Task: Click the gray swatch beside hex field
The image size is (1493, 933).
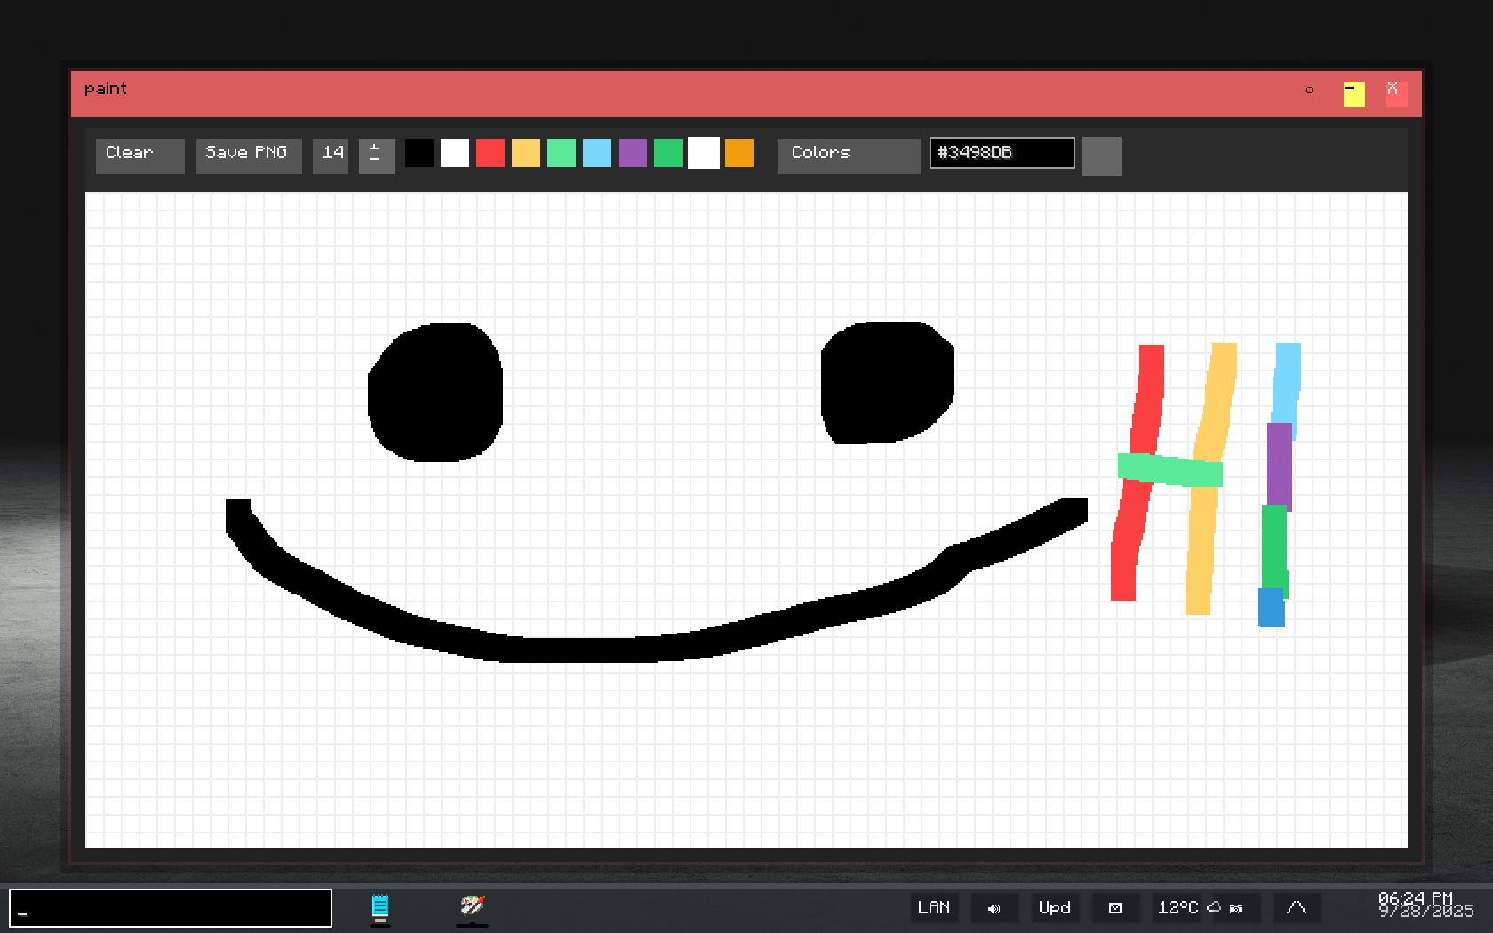Action: click(x=1101, y=156)
